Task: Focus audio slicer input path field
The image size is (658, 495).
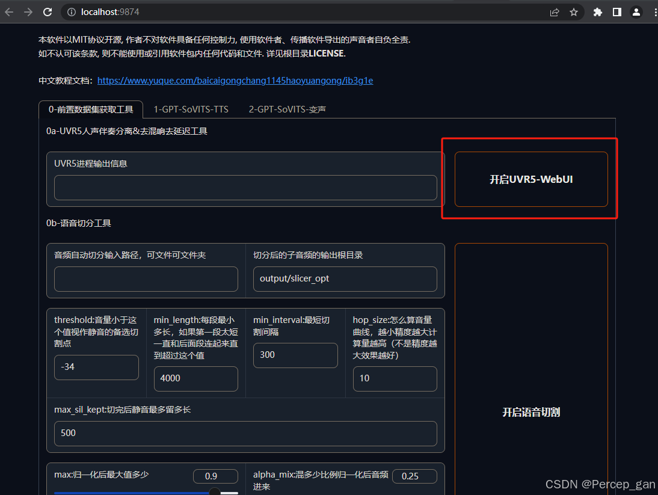Action: click(146, 279)
